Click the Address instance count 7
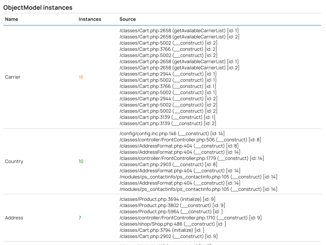The image size is (326, 245). (80, 218)
